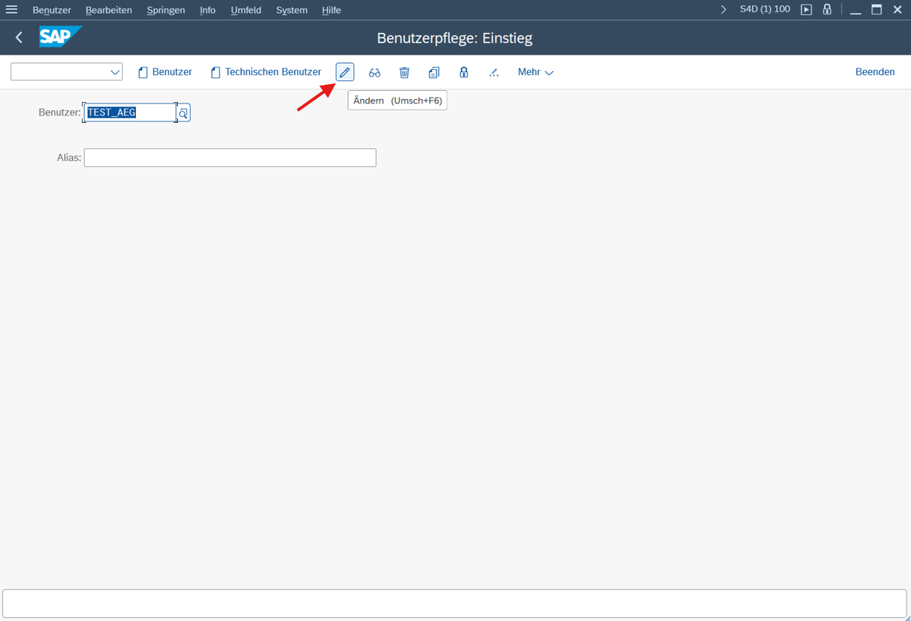
Task: Click the bottom status bar
Action: point(455,604)
